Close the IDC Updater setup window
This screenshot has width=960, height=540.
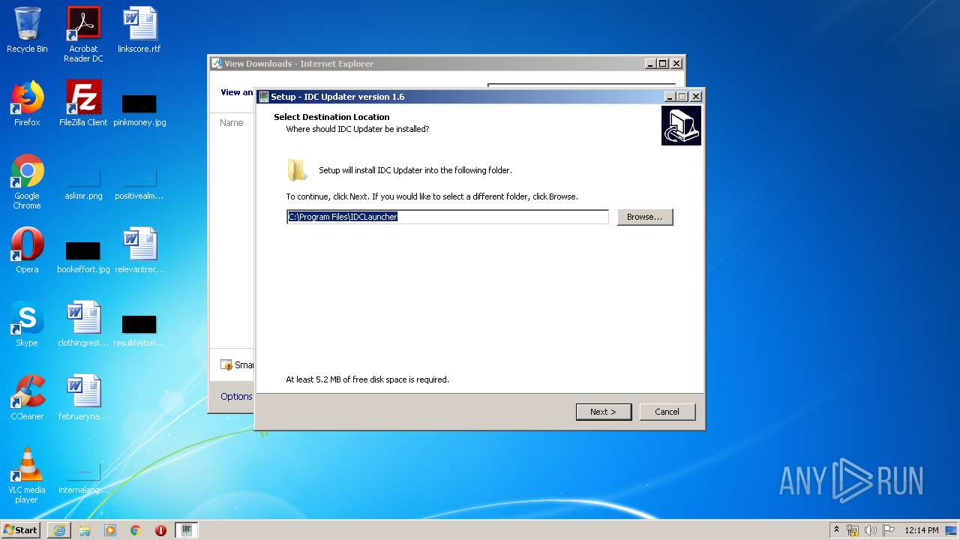[696, 97]
